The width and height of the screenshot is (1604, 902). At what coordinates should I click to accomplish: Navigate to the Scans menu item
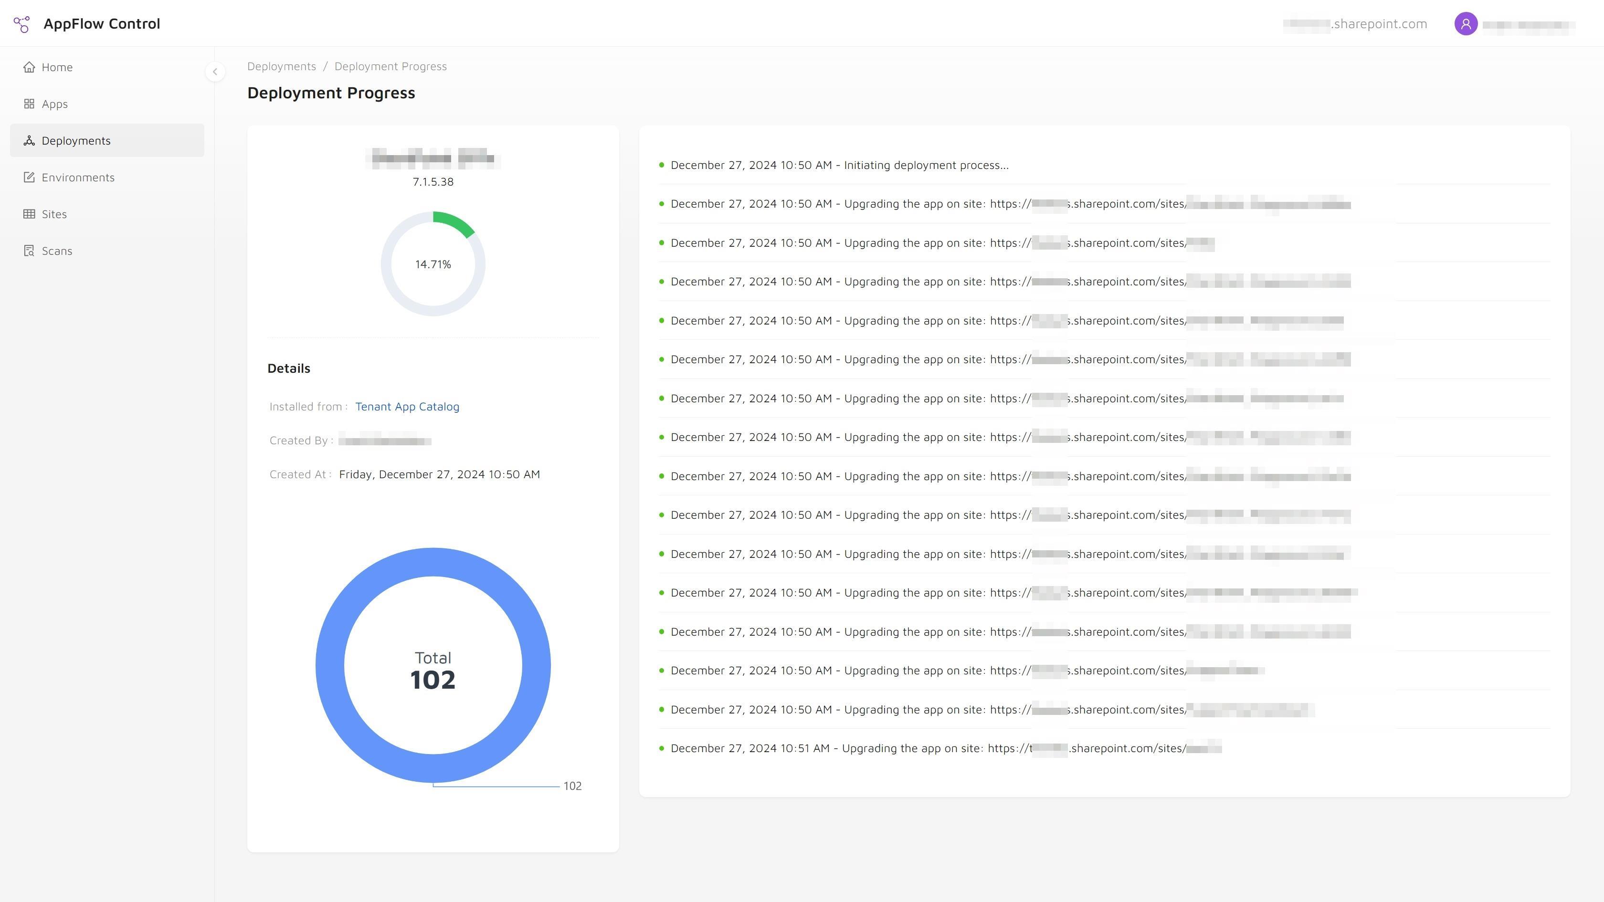click(x=107, y=251)
